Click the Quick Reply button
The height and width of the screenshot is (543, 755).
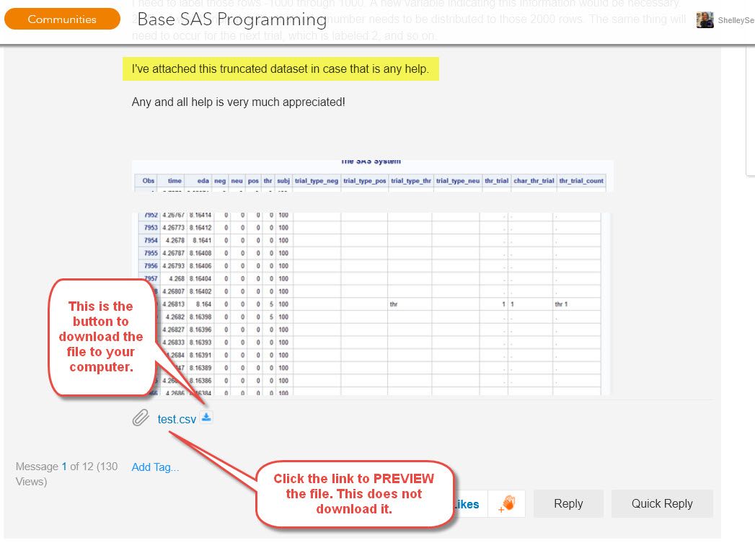point(661,503)
